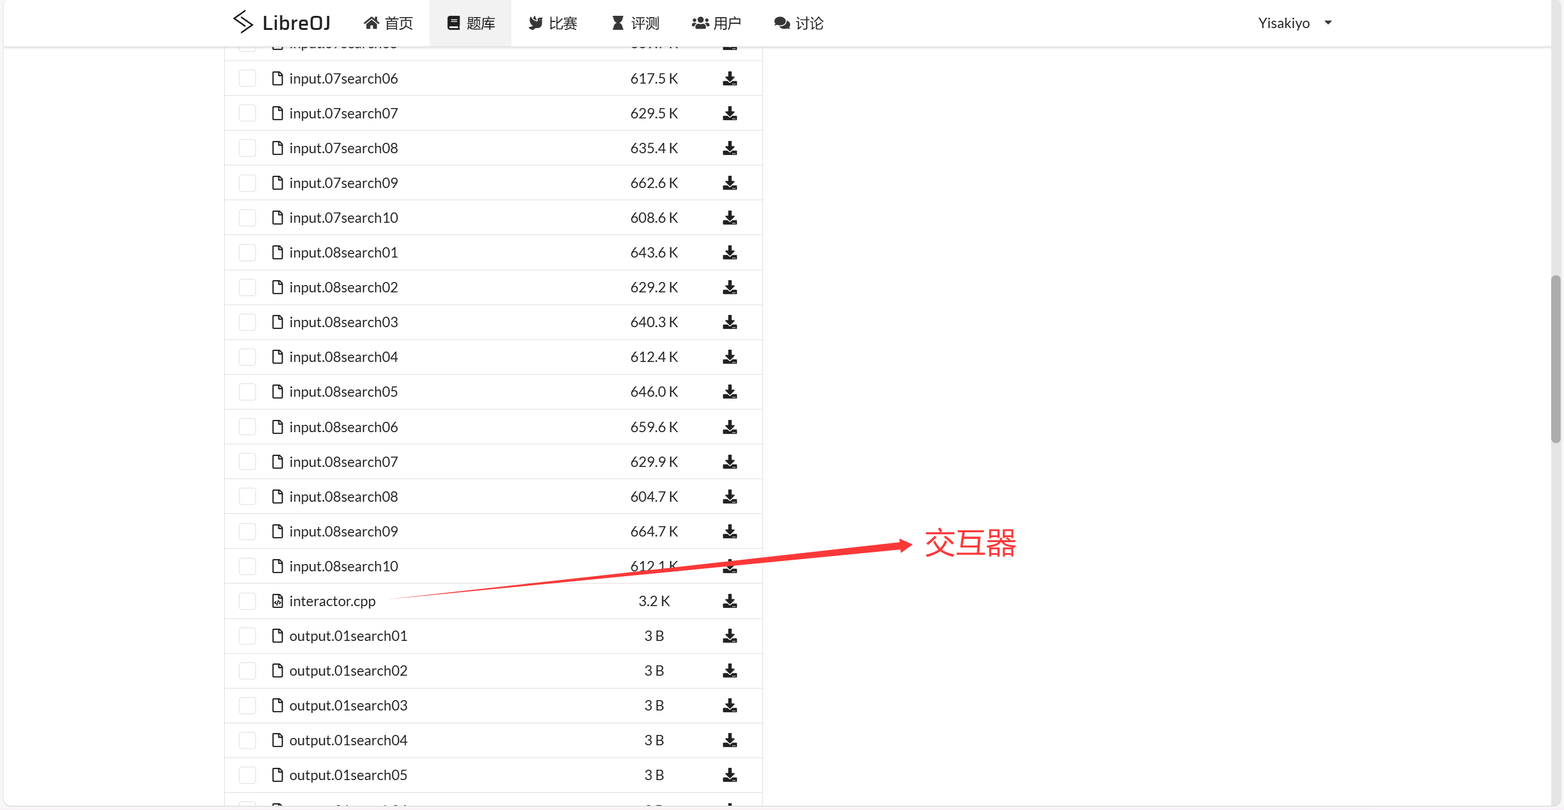Download output.01search03 file
Viewport: 1564px width, 810px height.
pyautogui.click(x=729, y=706)
